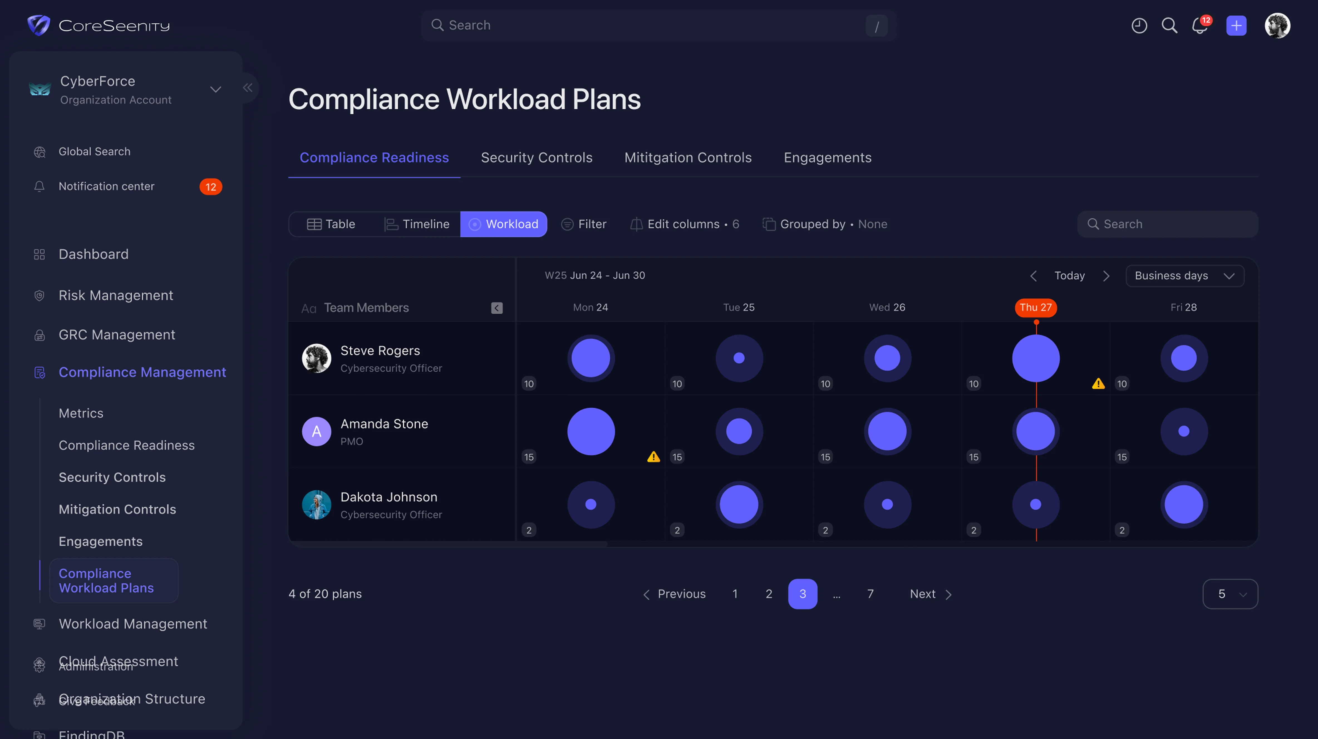Switch to Table view
The width and height of the screenshot is (1318, 739).
pos(331,224)
